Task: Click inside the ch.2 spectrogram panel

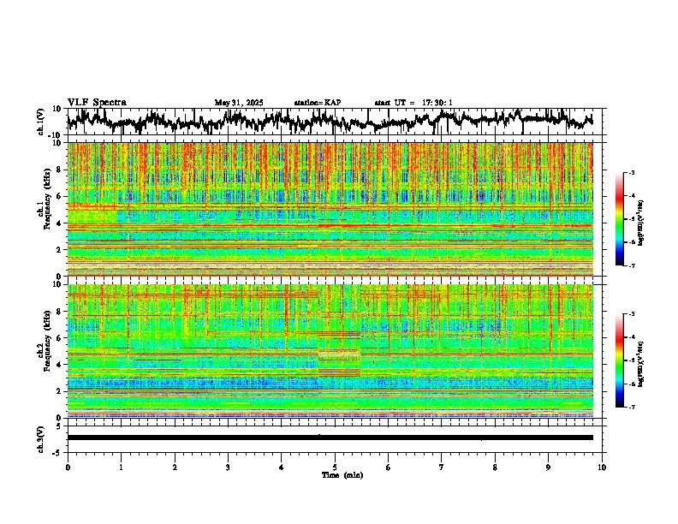Action: (x=330, y=351)
